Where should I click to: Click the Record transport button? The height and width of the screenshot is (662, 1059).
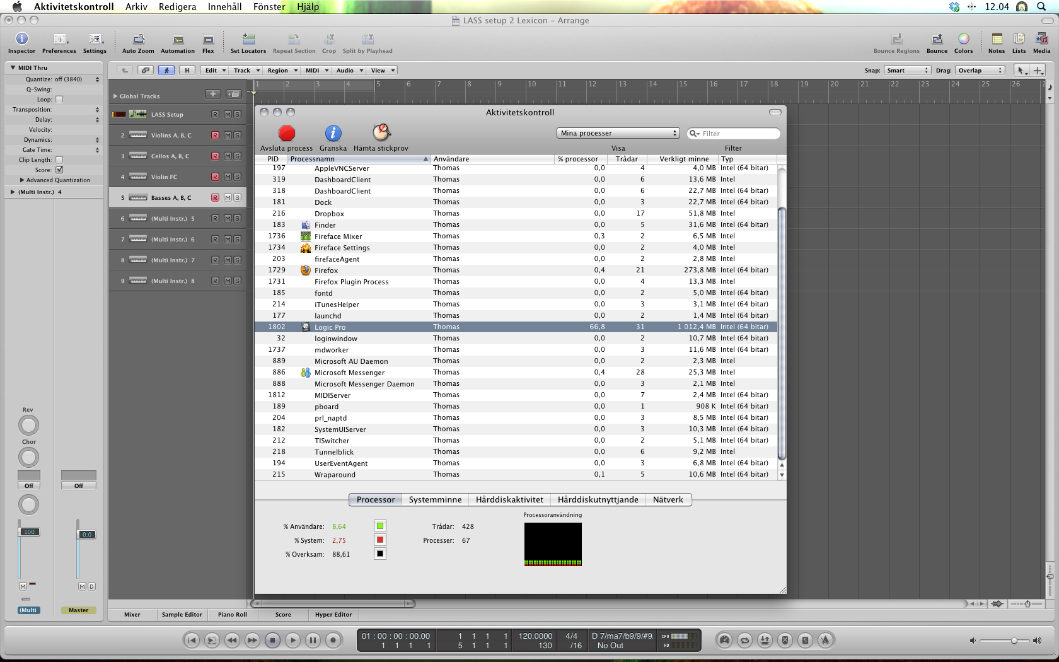tap(333, 640)
